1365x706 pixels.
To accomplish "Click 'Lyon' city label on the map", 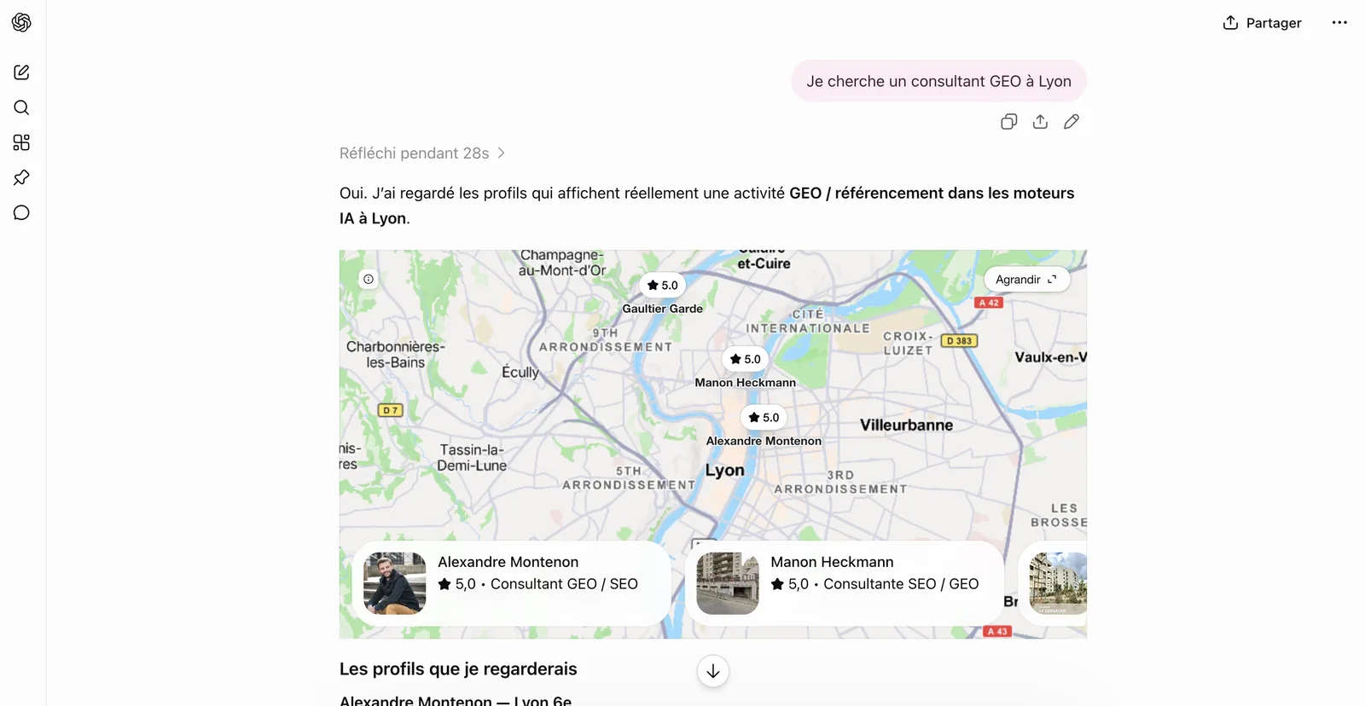I will coord(725,470).
